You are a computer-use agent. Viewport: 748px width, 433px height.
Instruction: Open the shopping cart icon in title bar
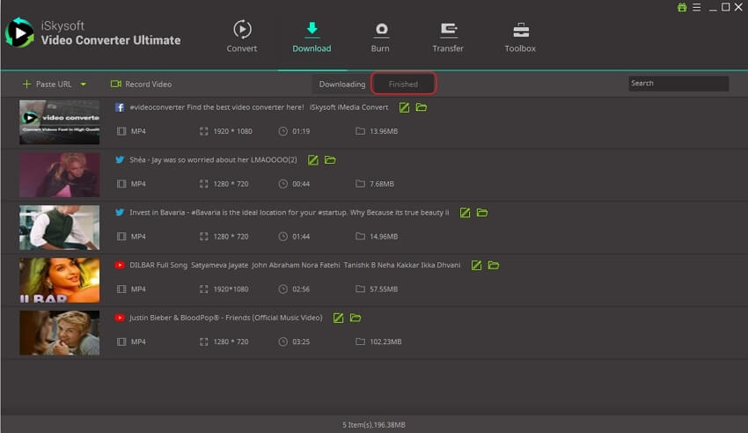682,7
